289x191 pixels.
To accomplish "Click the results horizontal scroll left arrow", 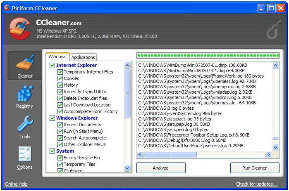I will [x=140, y=154].
